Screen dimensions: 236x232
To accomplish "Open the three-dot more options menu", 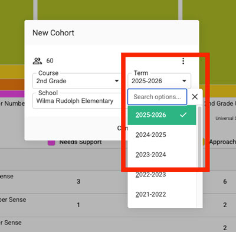I will 183,61.
